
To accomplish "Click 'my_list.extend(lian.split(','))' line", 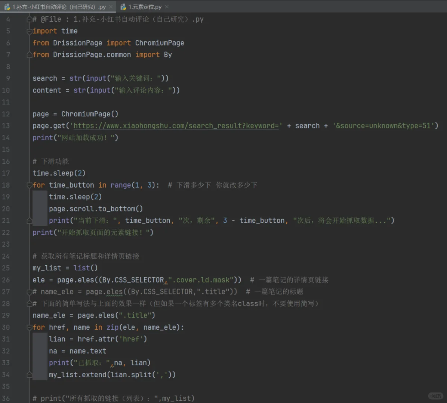I will [x=112, y=375].
